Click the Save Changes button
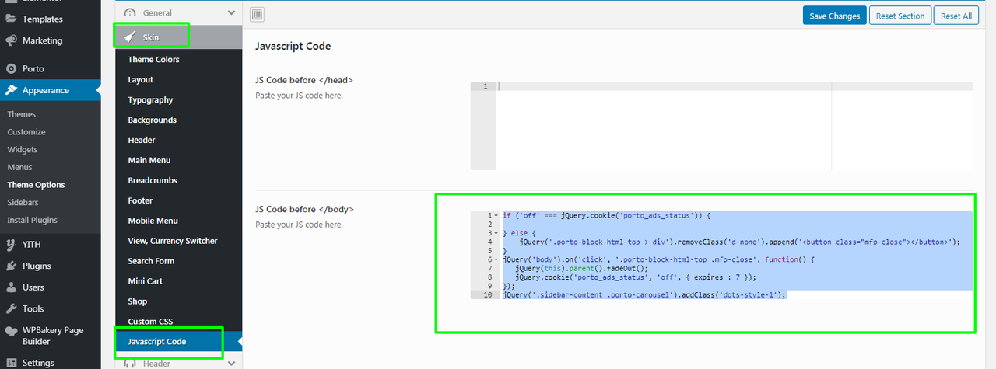The image size is (996, 369). click(834, 16)
